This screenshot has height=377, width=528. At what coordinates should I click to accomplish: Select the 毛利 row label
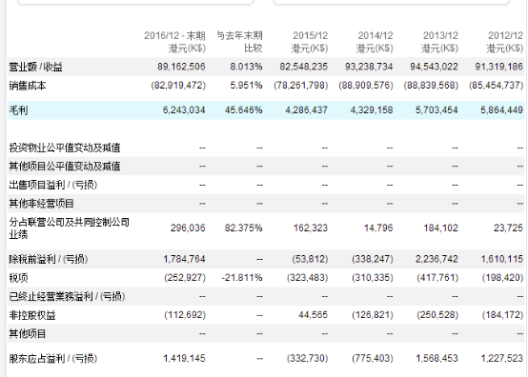[18, 110]
